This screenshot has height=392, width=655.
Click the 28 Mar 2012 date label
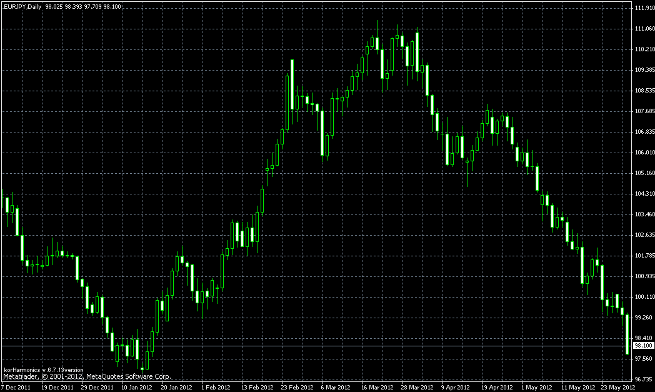417,388
